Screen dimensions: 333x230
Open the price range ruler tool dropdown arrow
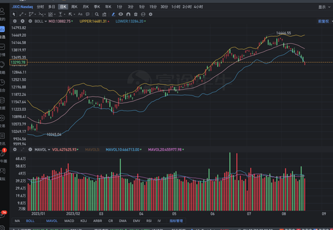[x=64, y=14]
